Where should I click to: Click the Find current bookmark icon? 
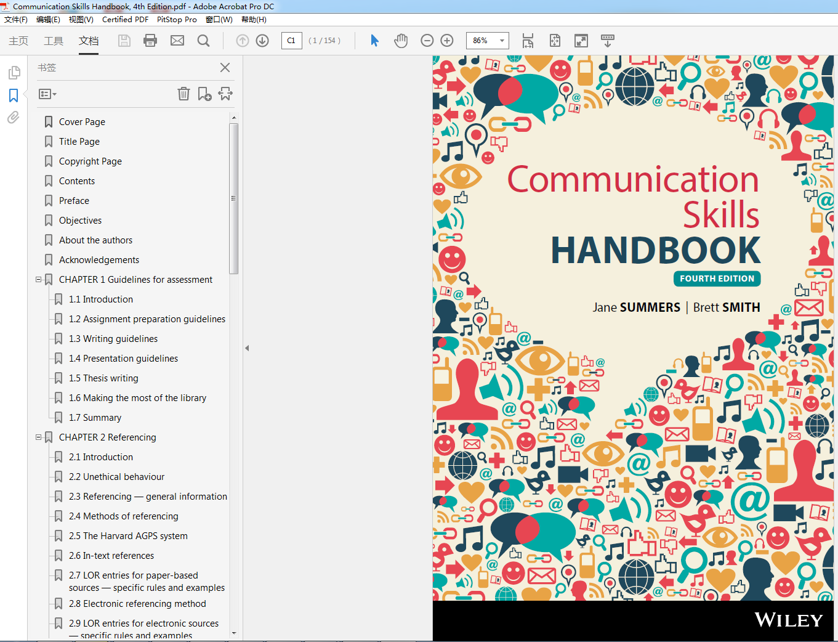click(225, 94)
